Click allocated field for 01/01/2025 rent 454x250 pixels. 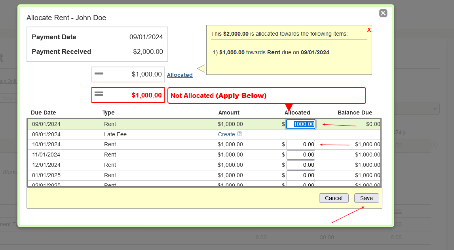pyautogui.click(x=301, y=175)
